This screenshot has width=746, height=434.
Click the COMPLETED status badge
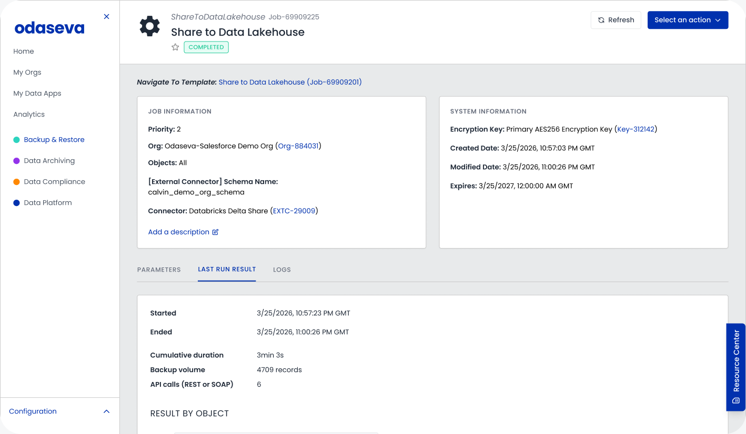click(x=206, y=47)
